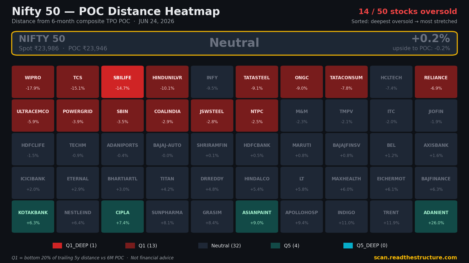
Task: Select the green KOTAKBANK tile
Action: coord(33,216)
